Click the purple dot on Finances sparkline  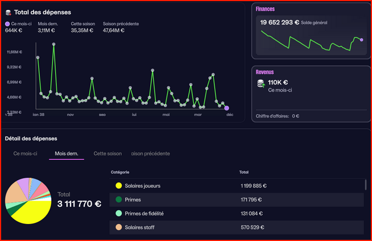(x=361, y=40)
